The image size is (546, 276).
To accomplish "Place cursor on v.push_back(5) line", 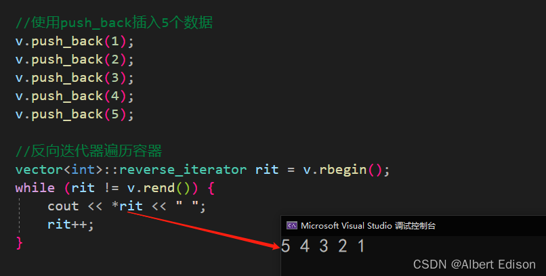I will [75, 114].
